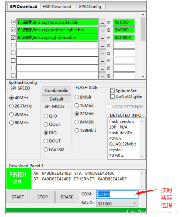182x217 pixels.
Task: Click the green download progress bar
Action: click(76, 210)
